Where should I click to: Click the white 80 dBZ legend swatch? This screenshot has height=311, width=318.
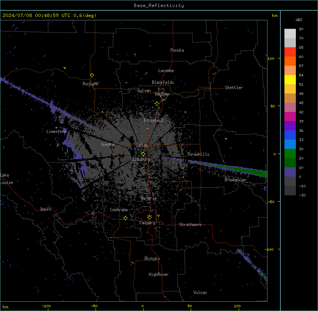point(290,34)
